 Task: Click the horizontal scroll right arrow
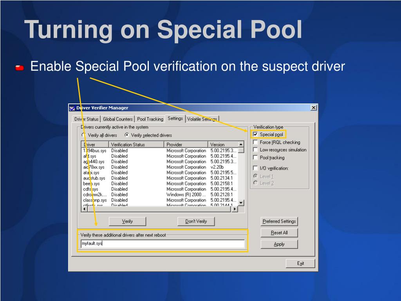(235, 209)
